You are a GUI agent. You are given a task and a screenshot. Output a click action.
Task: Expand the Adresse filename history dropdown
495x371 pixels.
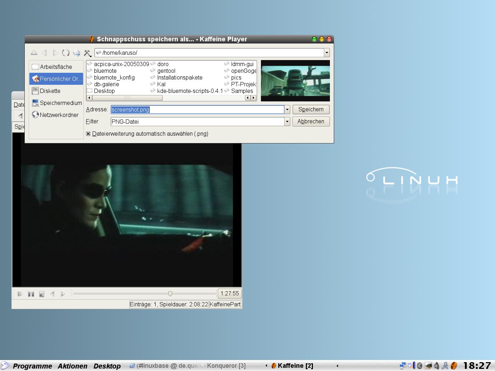[x=287, y=110]
